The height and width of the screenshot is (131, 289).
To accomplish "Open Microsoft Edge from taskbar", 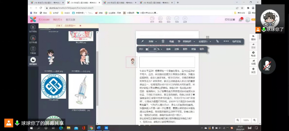I will 61,128.
